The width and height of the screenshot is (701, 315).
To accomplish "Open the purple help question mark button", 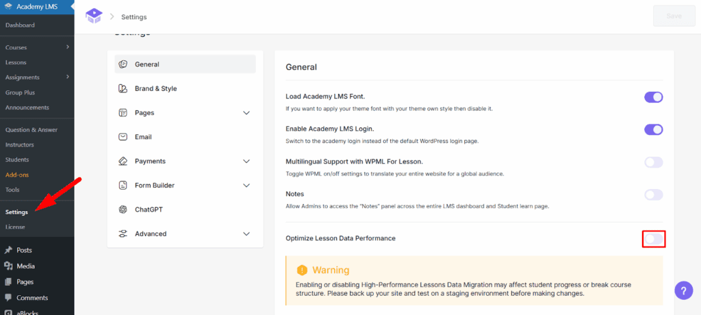I will (x=683, y=290).
